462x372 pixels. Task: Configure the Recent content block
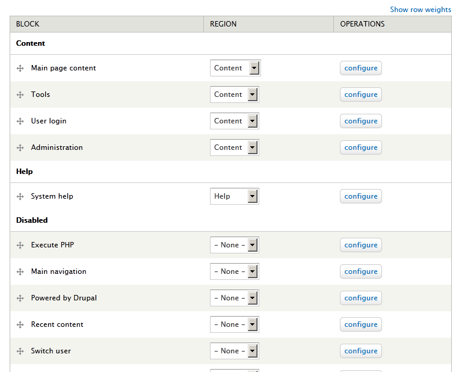361,324
